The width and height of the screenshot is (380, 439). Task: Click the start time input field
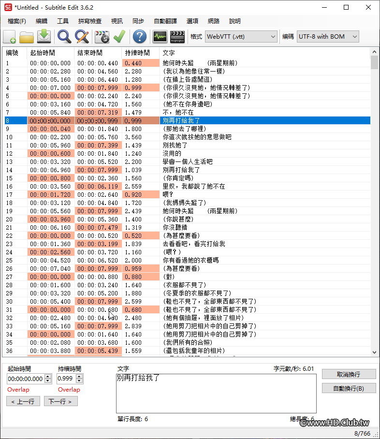tap(26, 379)
